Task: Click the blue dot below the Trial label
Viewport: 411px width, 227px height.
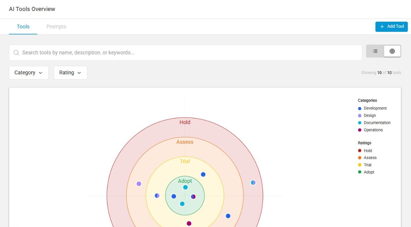Action: [203, 175]
